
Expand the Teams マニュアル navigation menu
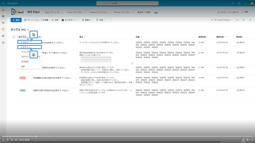pos(54,12)
